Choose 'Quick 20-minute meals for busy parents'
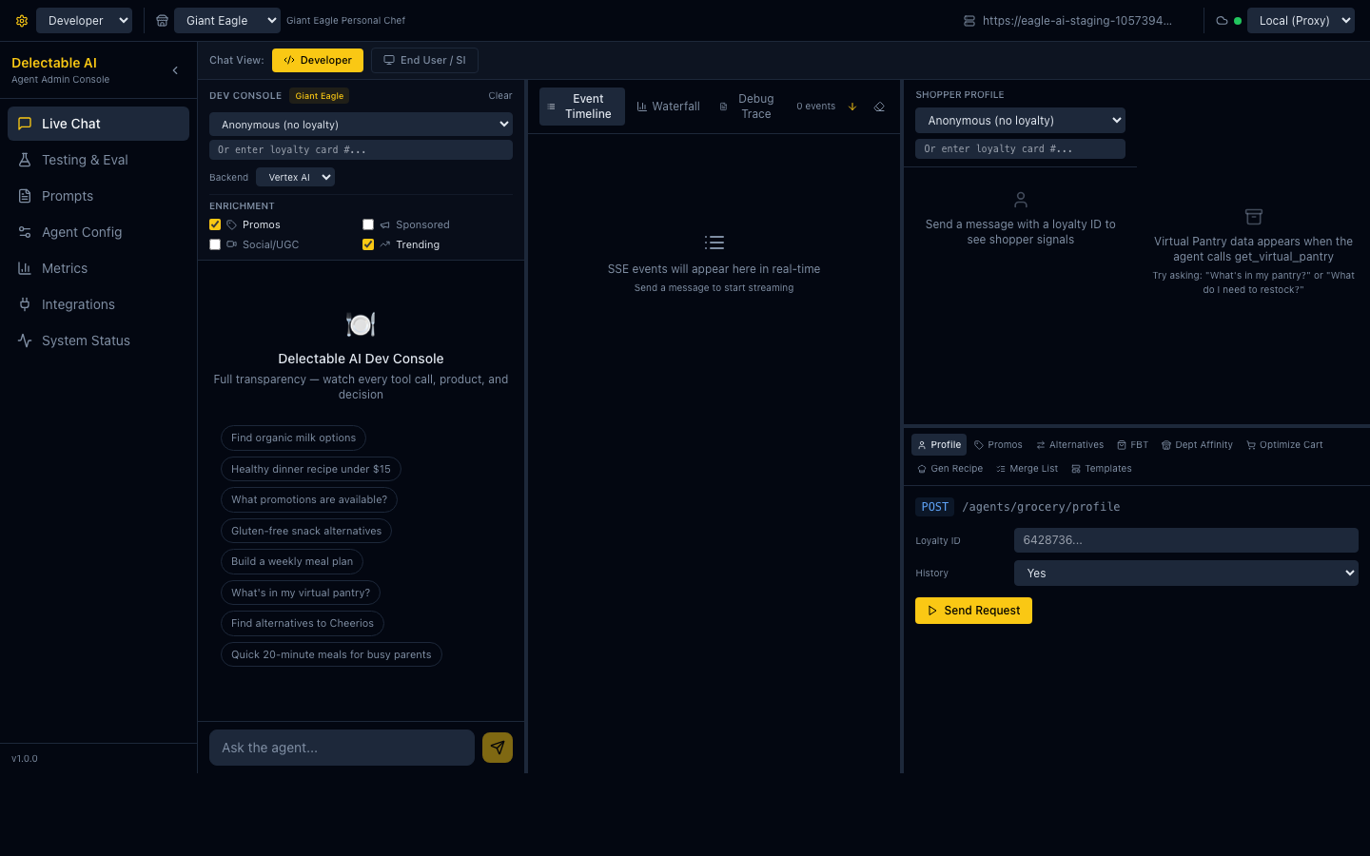1370x856 pixels. click(331, 654)
